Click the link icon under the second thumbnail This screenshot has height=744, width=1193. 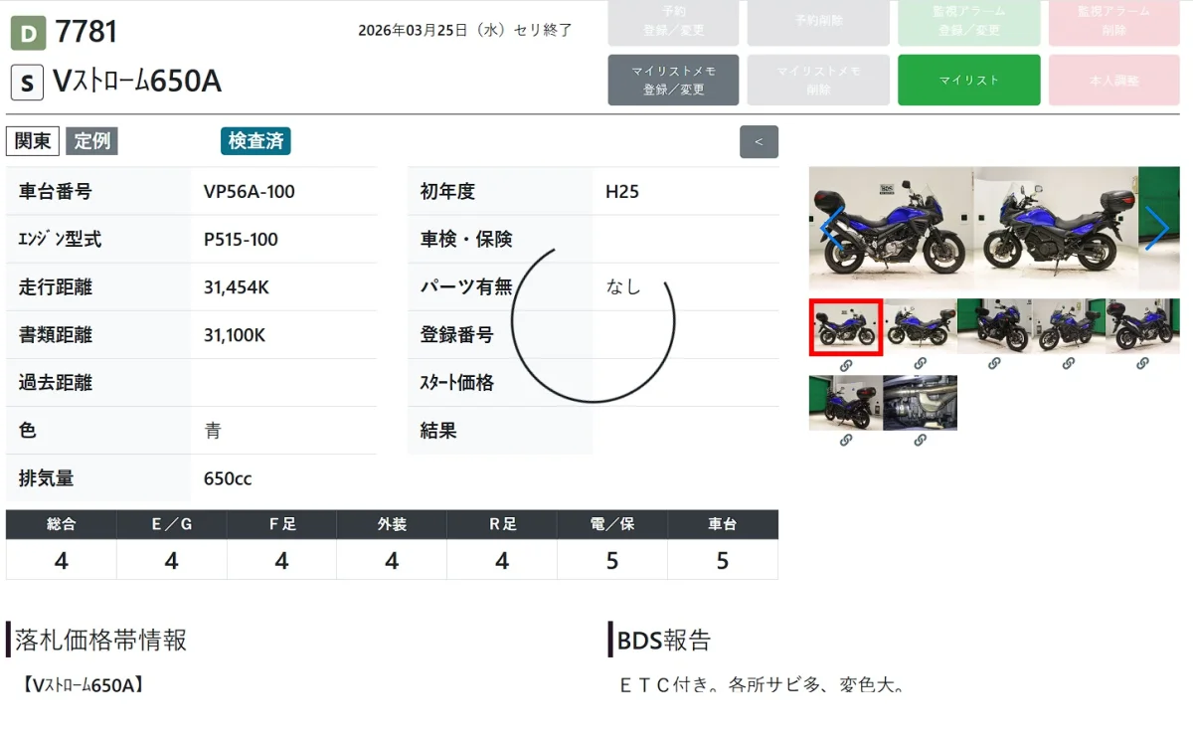(920, 365)
